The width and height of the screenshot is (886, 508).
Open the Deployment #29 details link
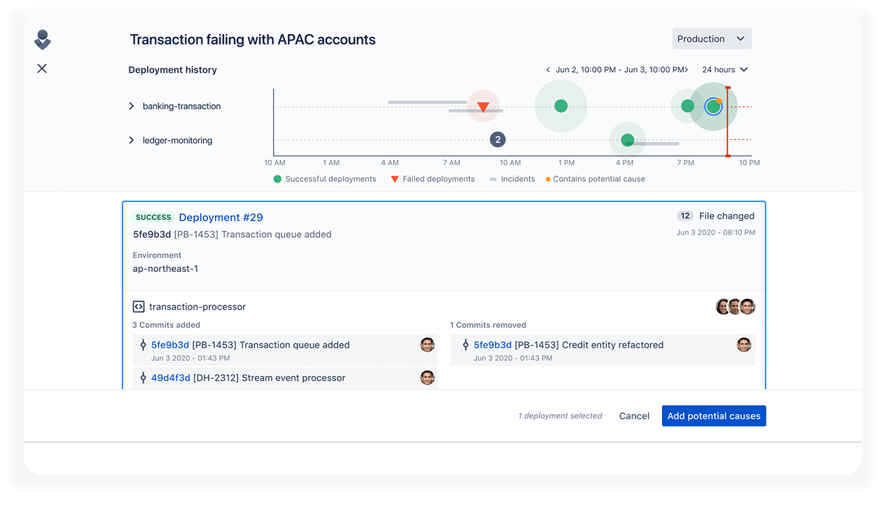(221, 217)
